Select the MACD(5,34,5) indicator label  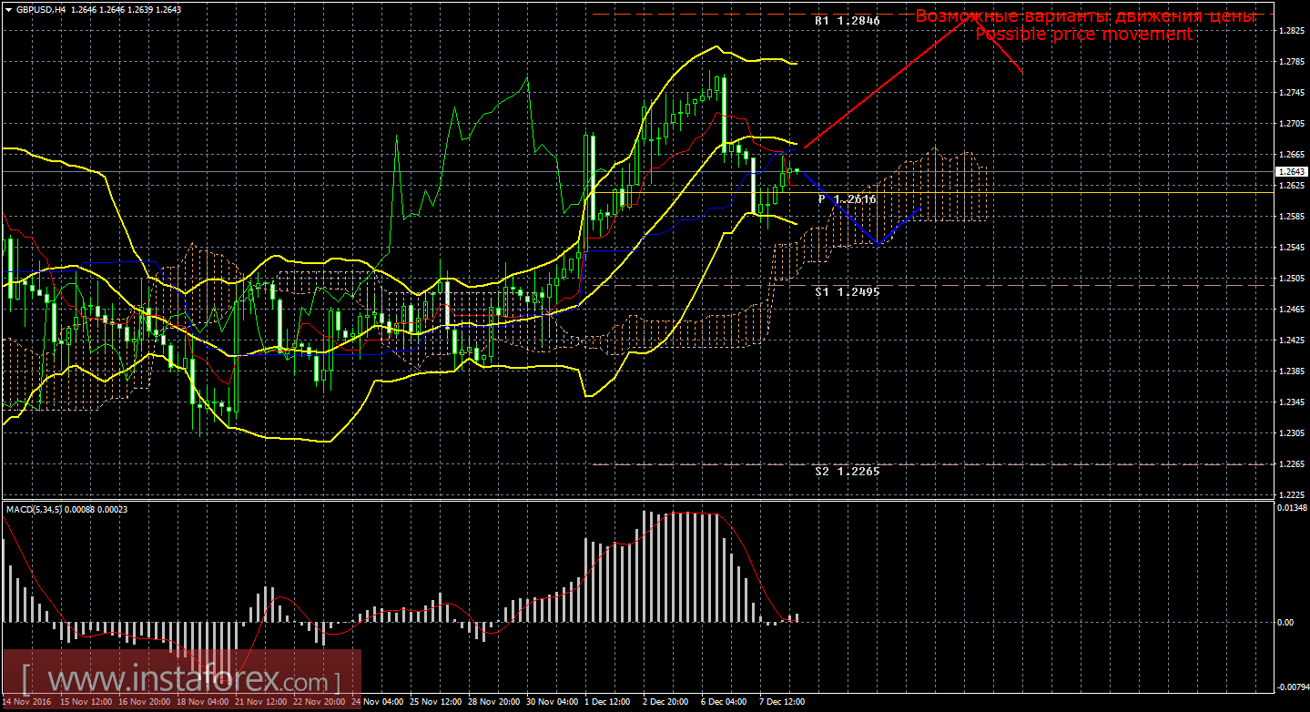(x=36, y=509)
